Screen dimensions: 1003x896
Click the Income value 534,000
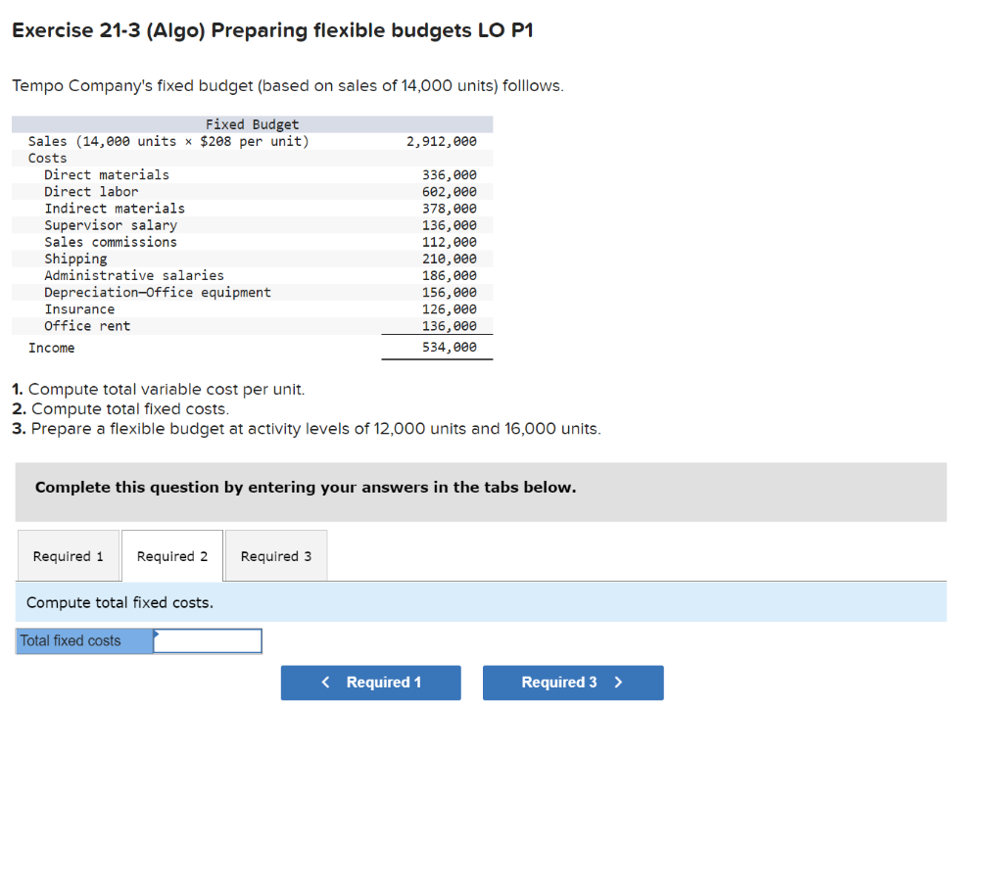449,347
